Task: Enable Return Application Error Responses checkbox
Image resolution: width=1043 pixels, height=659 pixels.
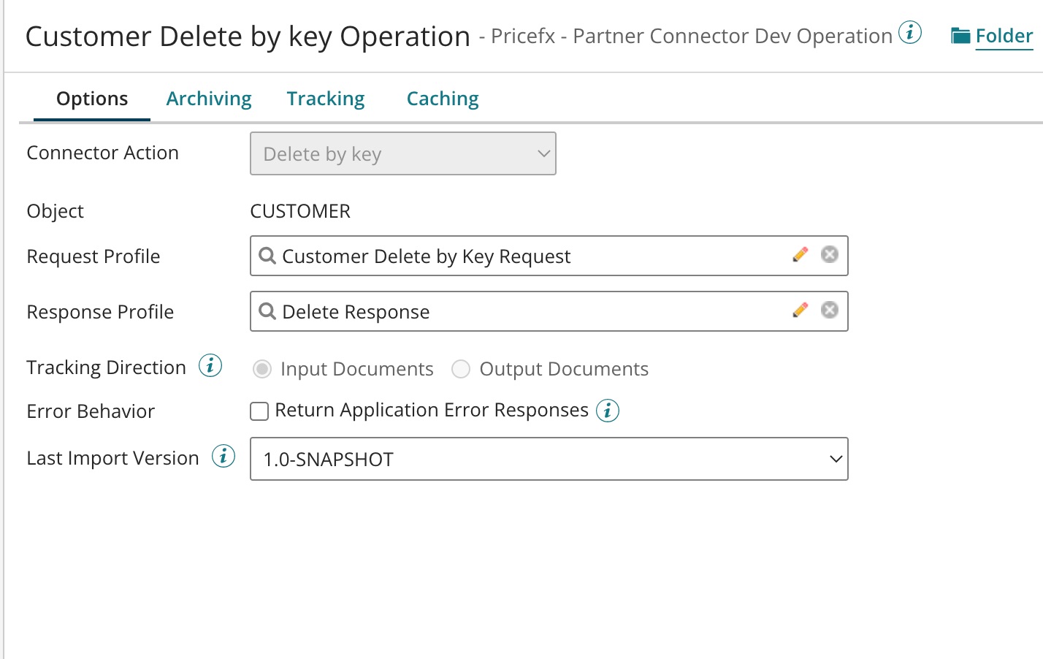Action: coord(259,411)
